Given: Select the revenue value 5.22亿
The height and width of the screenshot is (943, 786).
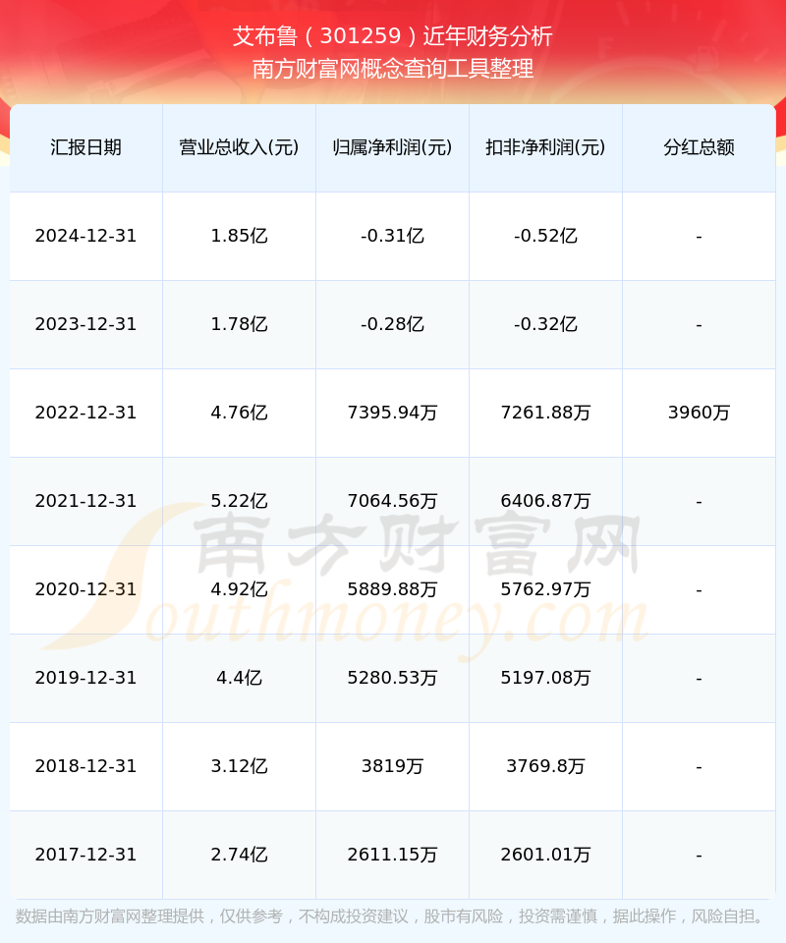Looking at the screenshot, I should [240, 501].
